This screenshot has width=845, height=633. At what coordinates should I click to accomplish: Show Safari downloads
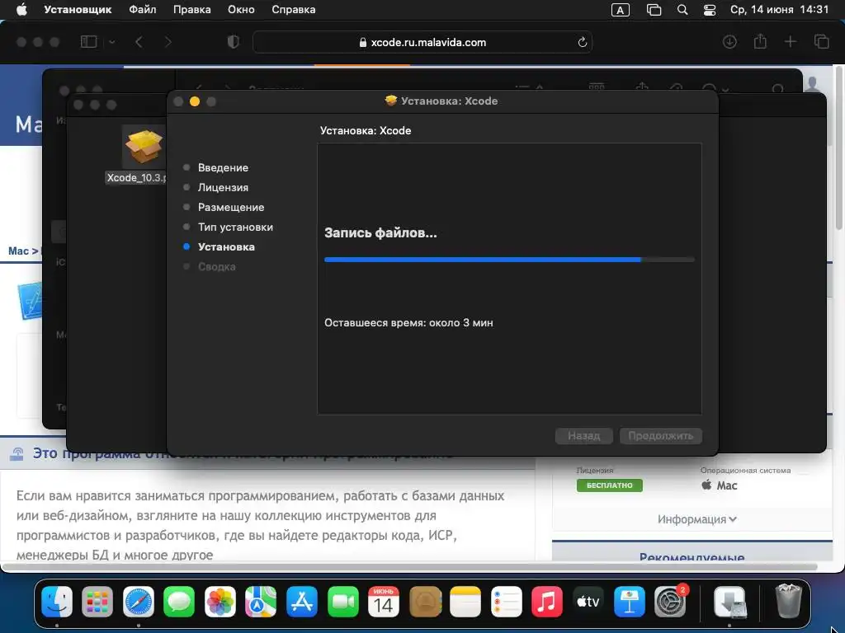729,42
